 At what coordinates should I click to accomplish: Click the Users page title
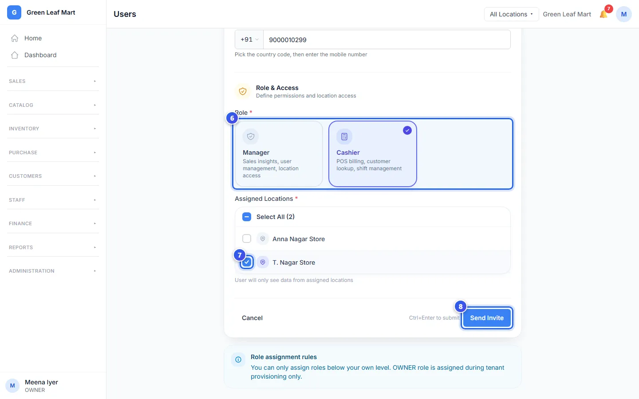pyautogui.click(x=125, y=14)
